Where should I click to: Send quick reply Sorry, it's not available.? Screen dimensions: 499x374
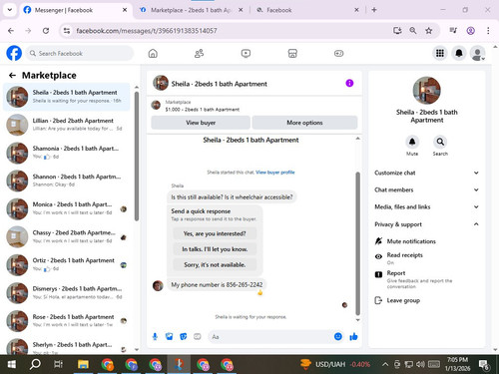(215, 265)
